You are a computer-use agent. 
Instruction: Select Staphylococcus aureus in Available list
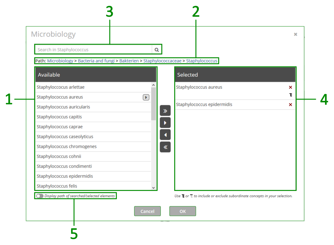[93, 97]
